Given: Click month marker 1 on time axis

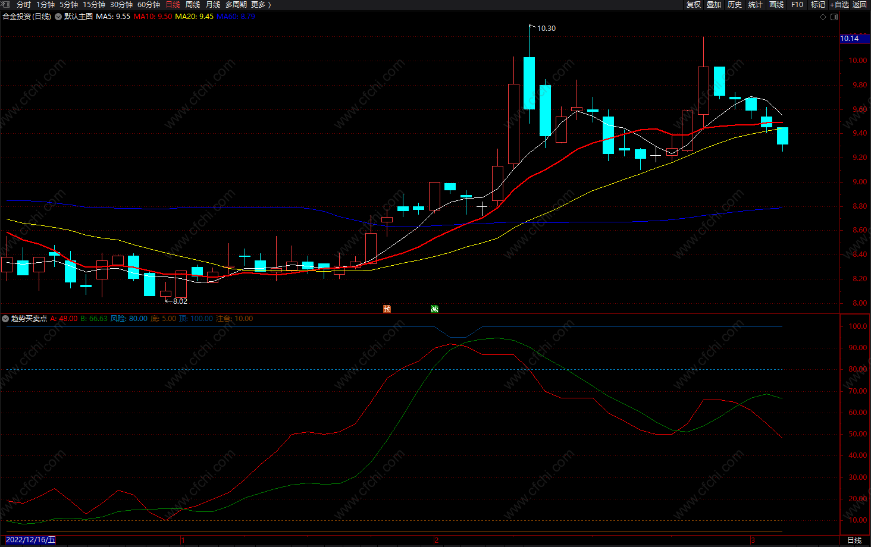Looking at the screenshot, I should (183, 540).
